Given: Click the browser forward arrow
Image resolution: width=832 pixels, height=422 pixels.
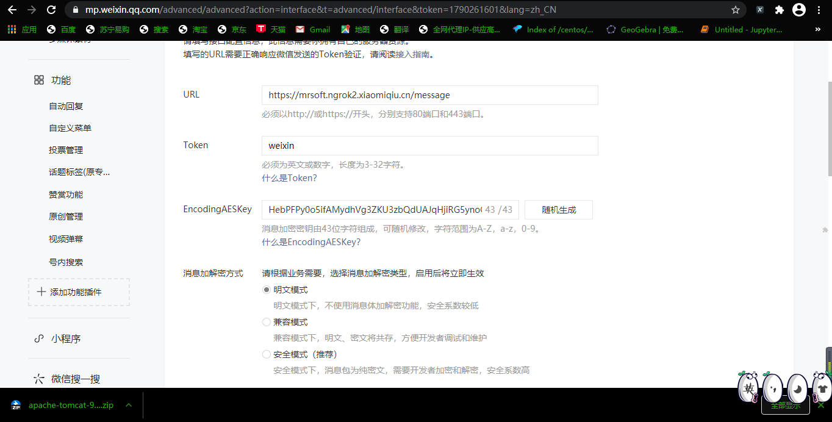Looking at the screenshot, I should tap(32, 10).
